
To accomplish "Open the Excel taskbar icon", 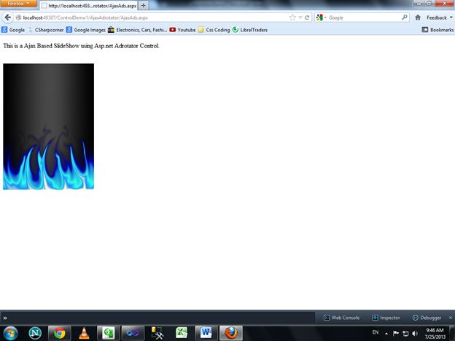I will point(182,333).
